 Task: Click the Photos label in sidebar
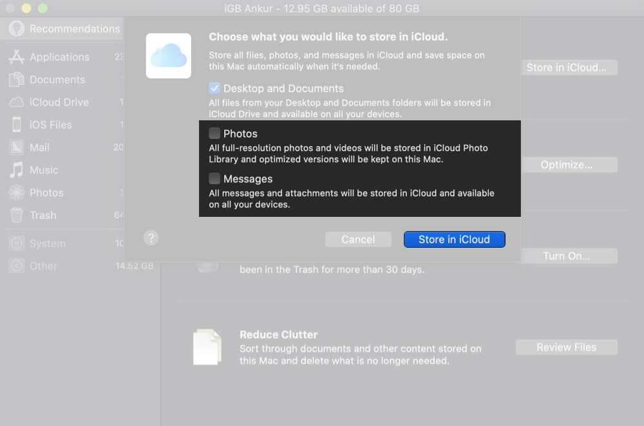point(46,192)
